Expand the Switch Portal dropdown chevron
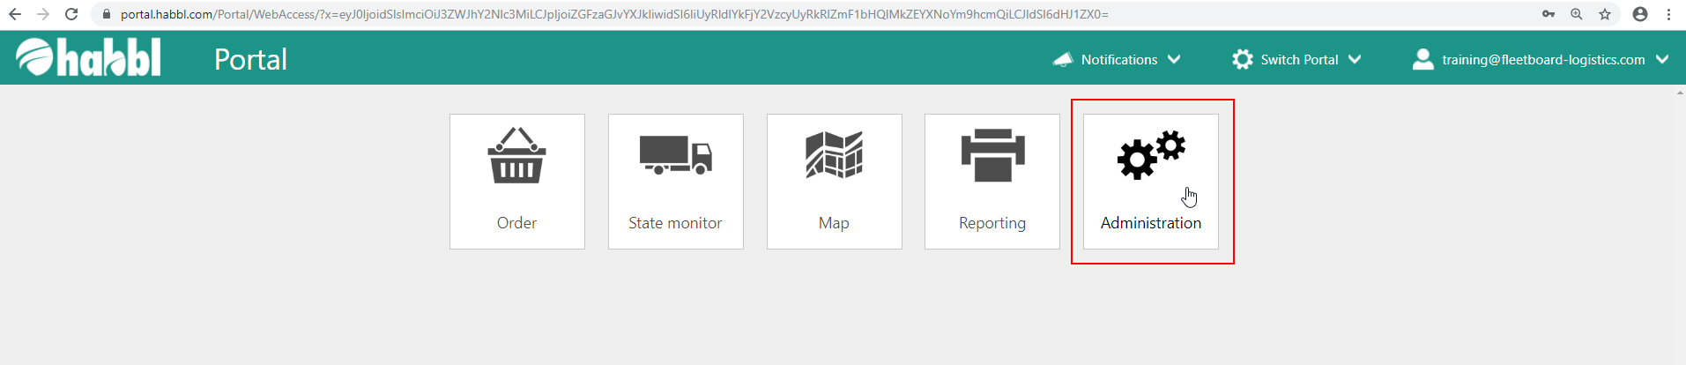This screenshot has width=1686, height=365. [1355, 59]
